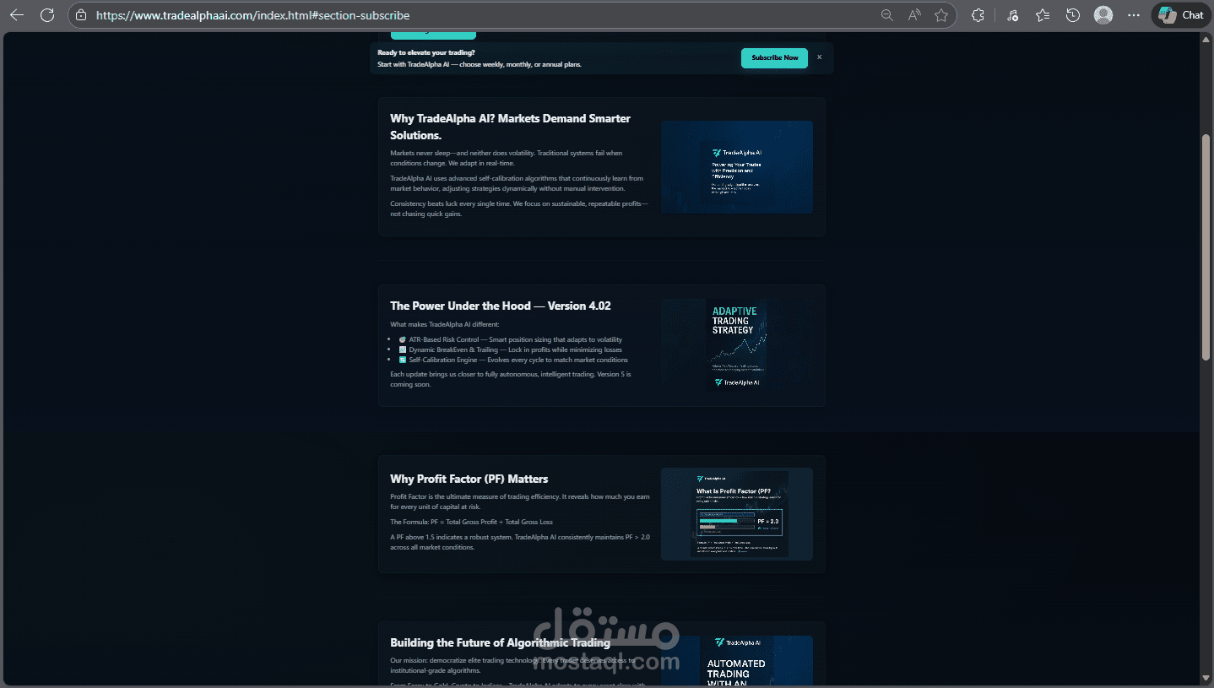
Task: Click the PF formula line
Action: 471,522
